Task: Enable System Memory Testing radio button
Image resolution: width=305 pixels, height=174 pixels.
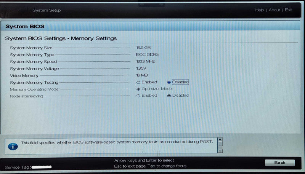Action: click(x=138, y=82)
